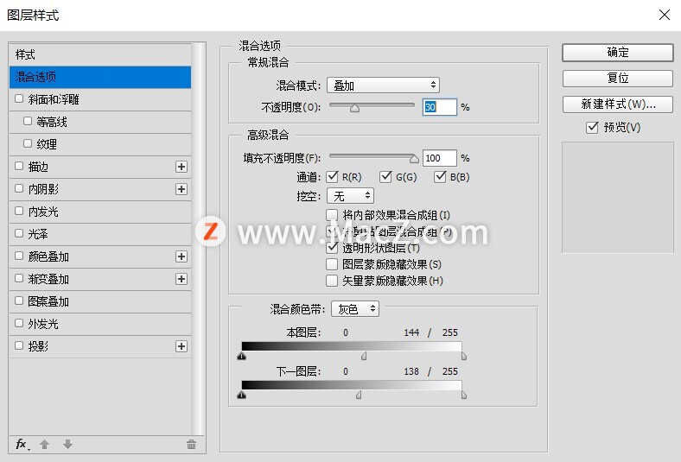Image resolution: width=681 pixels, height=462 pixels.
Task: Move effect up with the up arrow
Action: (44, 444)
